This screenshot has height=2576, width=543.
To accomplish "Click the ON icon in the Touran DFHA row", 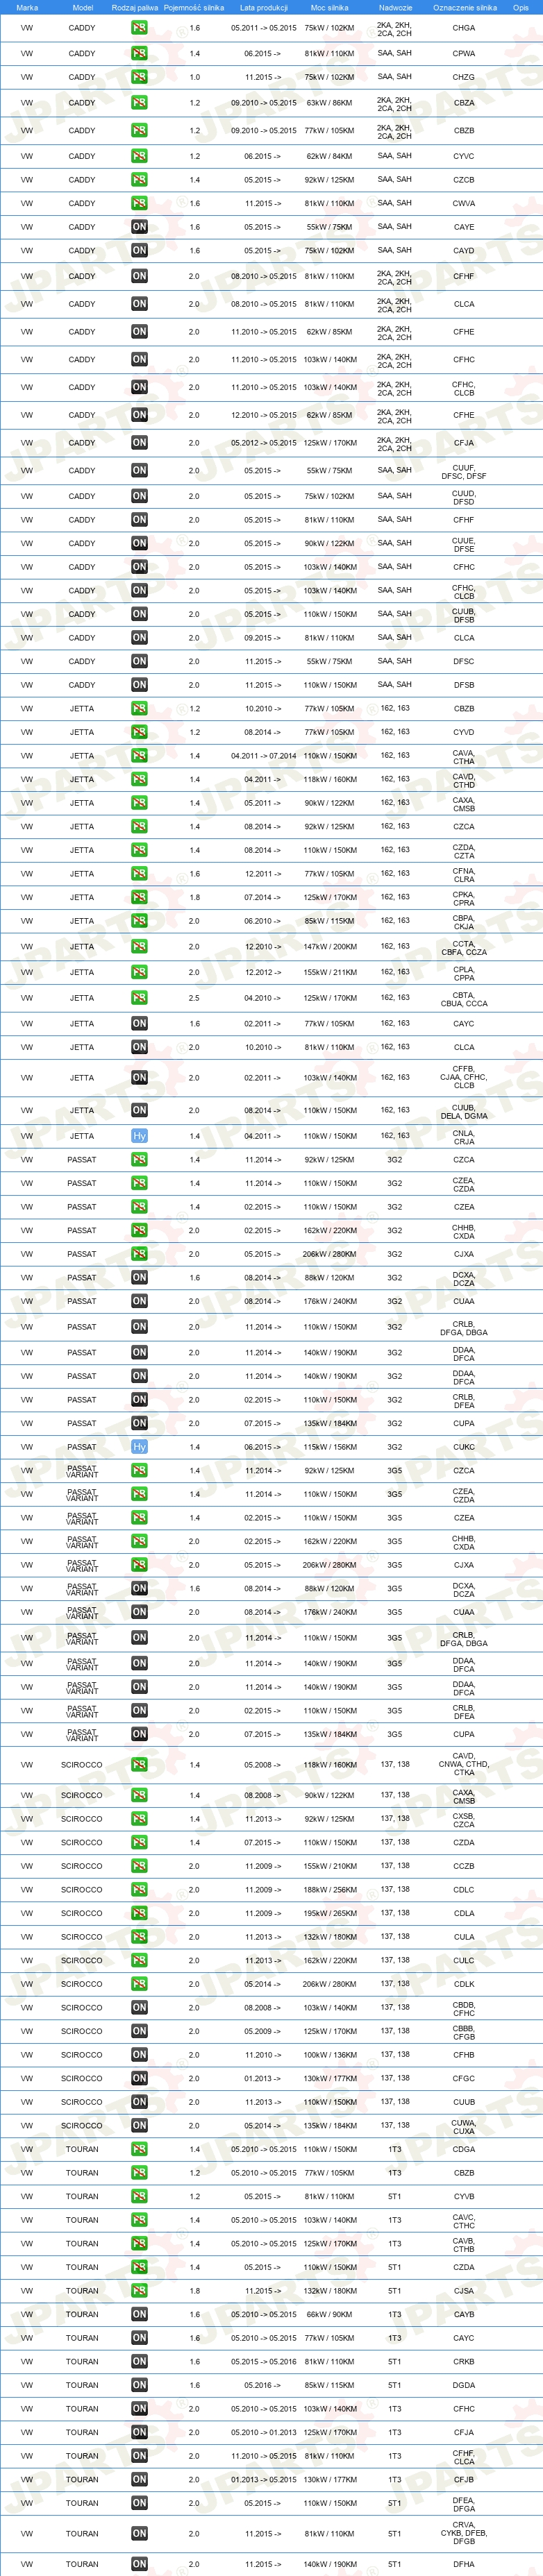I will tap(139, 2564).
